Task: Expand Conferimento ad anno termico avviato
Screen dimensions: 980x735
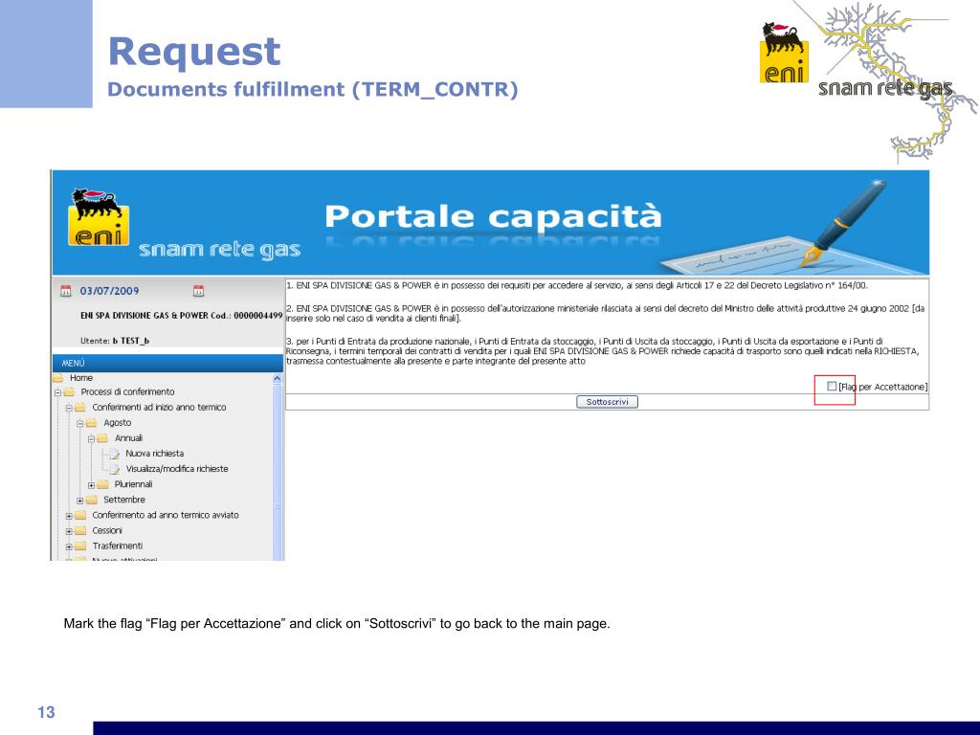Action: pyautogui.click(x=69, y=516)
